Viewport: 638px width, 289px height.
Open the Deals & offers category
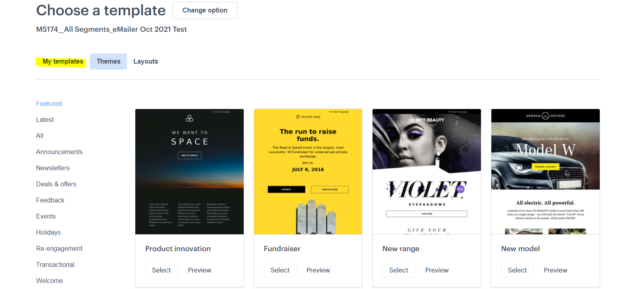56,184
